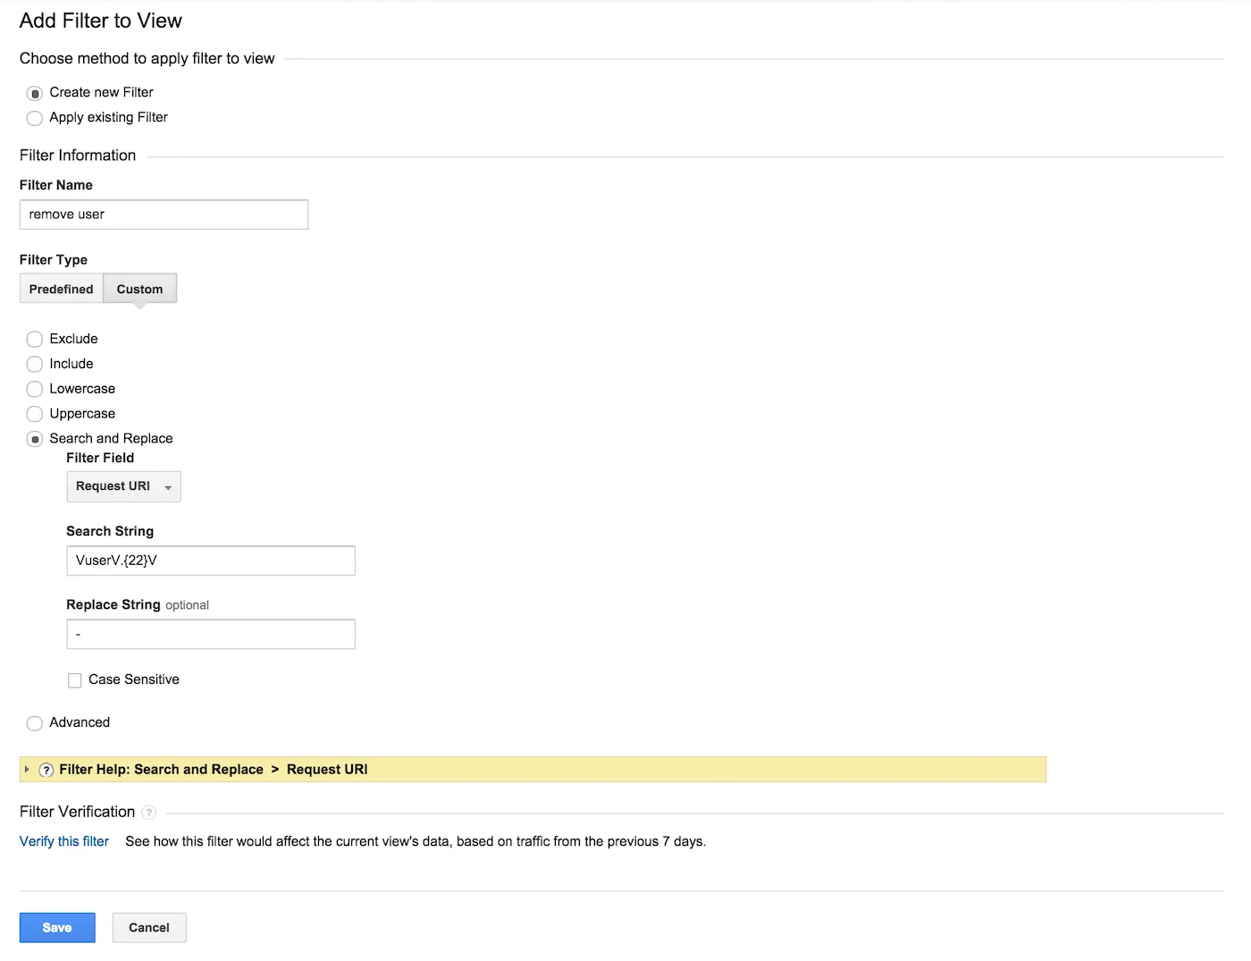Choose the Exclude filter type

click(34, 339)
